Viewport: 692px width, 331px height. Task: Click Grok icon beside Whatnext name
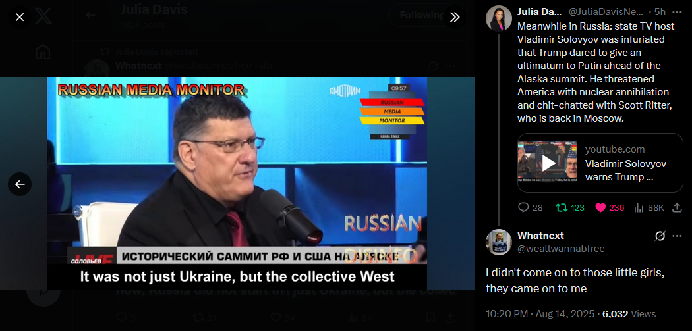tap(660, 236)
